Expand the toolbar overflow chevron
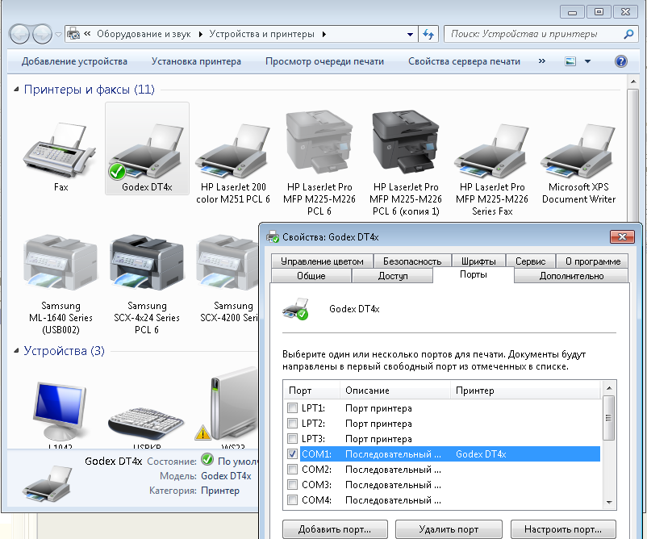 [x=542, y=61]
